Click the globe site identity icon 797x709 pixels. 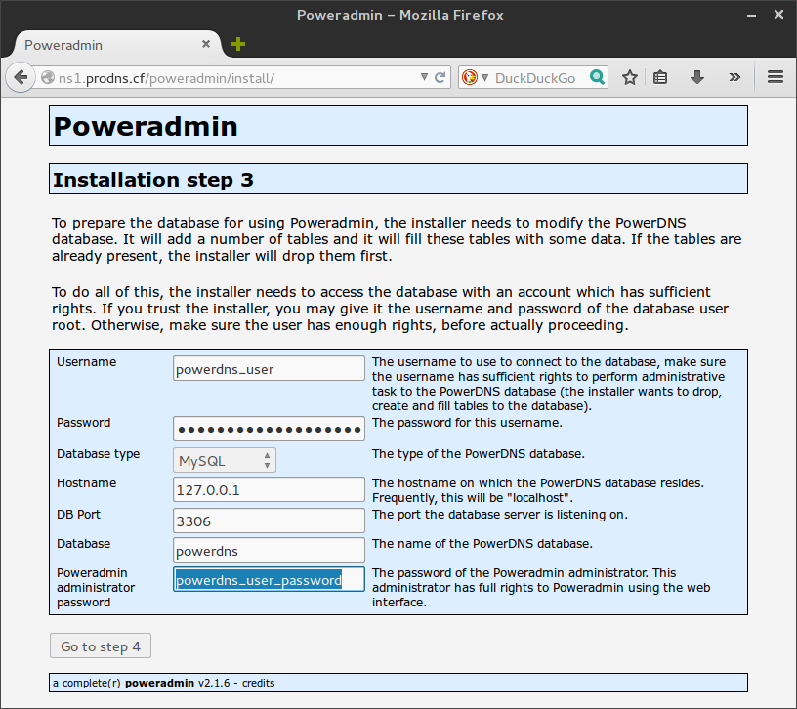(48, 78)
